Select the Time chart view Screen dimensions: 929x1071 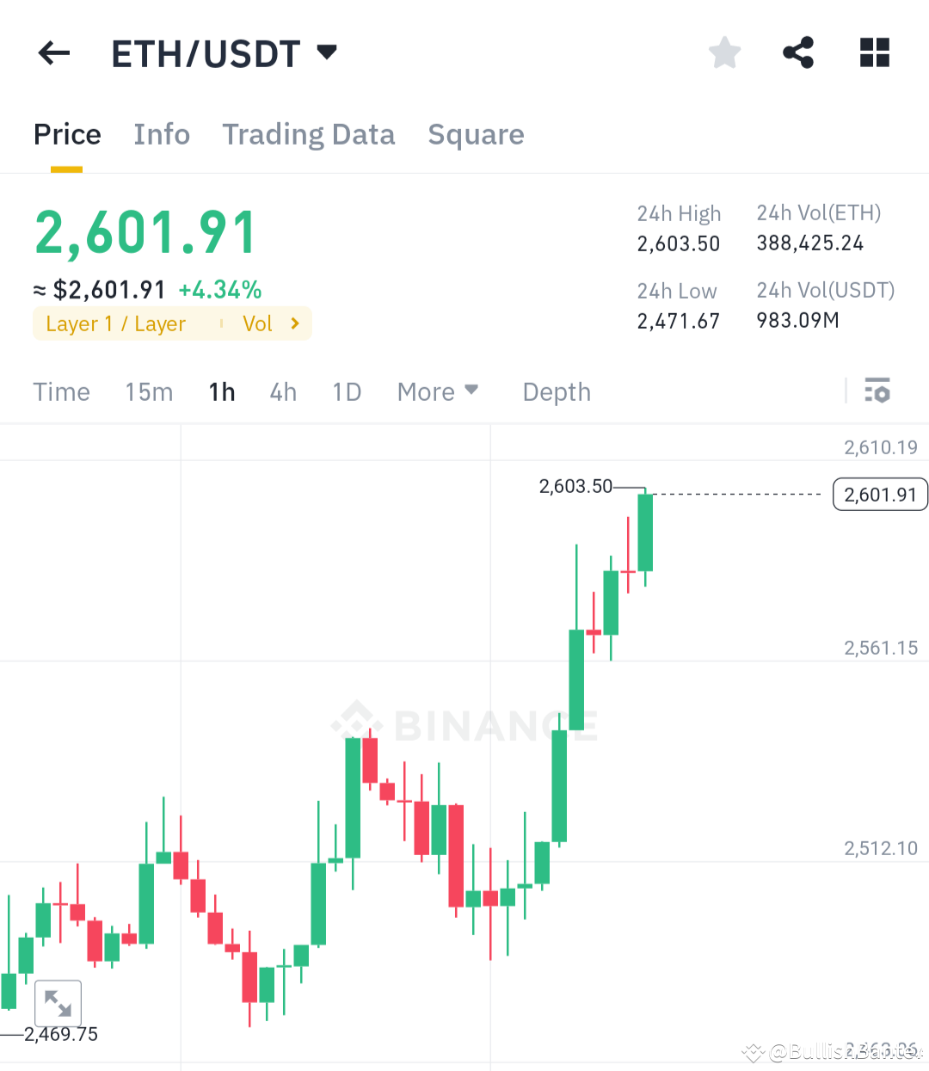(x=61, y=391)
